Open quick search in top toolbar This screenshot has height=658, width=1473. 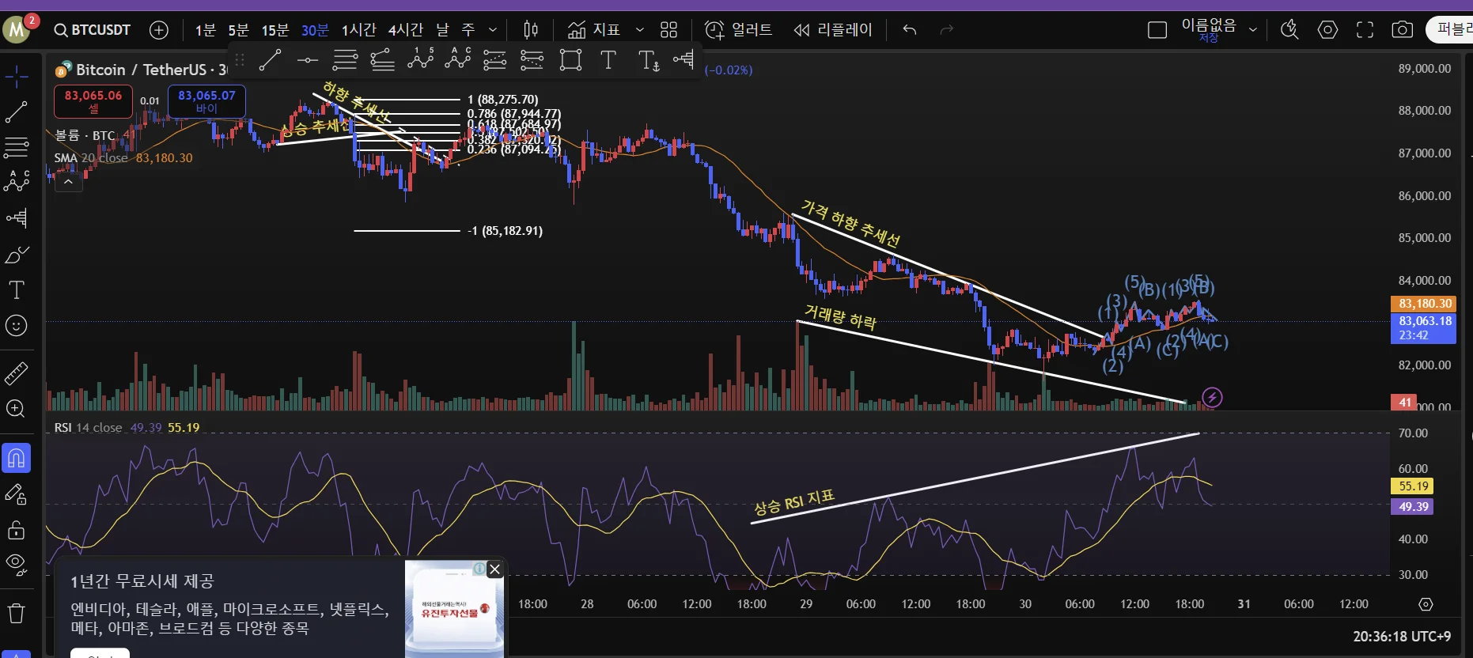(1290, 30)
